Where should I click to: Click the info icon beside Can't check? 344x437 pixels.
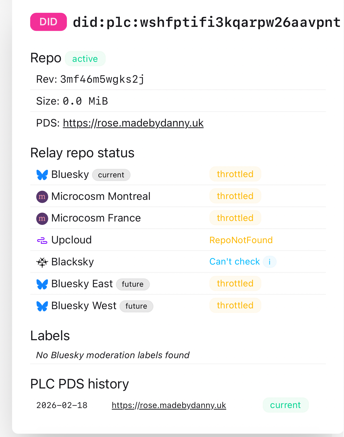click(269, 262)
